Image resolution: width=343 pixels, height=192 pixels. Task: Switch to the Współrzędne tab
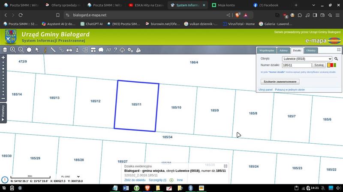click(266, 50)
